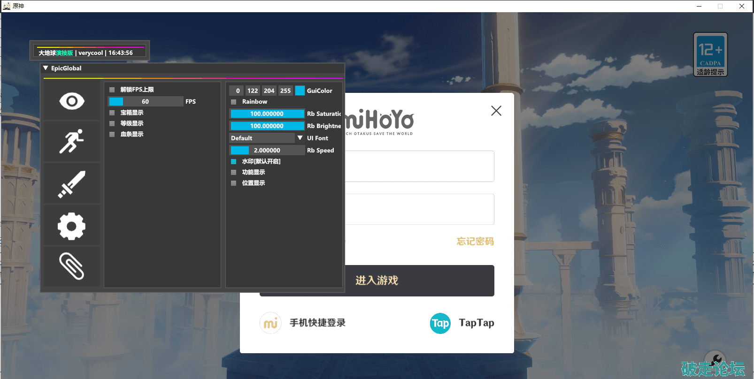Enable the 解锁FPS上限 checkbox
The height and width of the screenshot is (379, 754).
pyautogui.click(x=112, y=90)
